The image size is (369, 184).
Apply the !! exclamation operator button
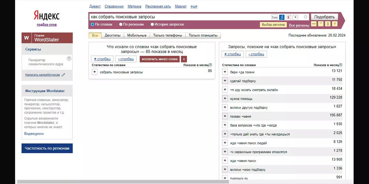tap(335, 24)
